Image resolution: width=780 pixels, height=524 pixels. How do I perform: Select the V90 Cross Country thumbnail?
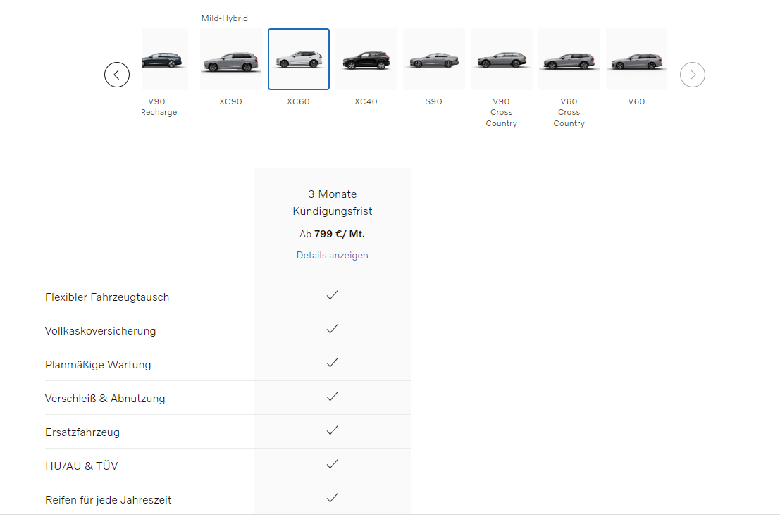(x=502, y=59)
